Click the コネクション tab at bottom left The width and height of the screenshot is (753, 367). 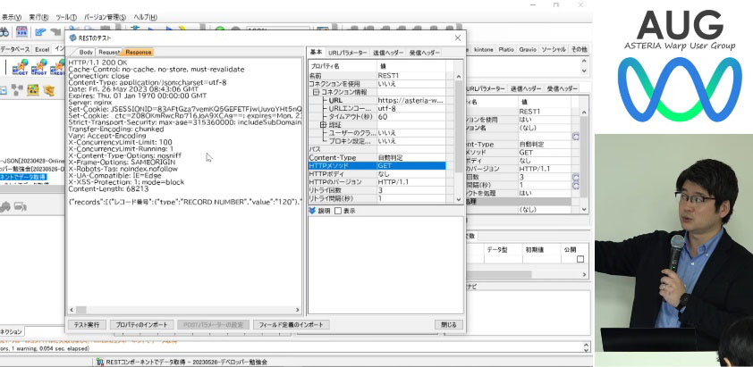(x=12, y=331)
